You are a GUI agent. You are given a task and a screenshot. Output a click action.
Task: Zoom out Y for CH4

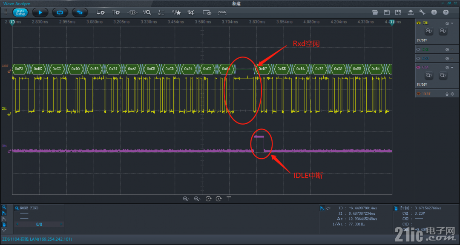click(443, 76)
